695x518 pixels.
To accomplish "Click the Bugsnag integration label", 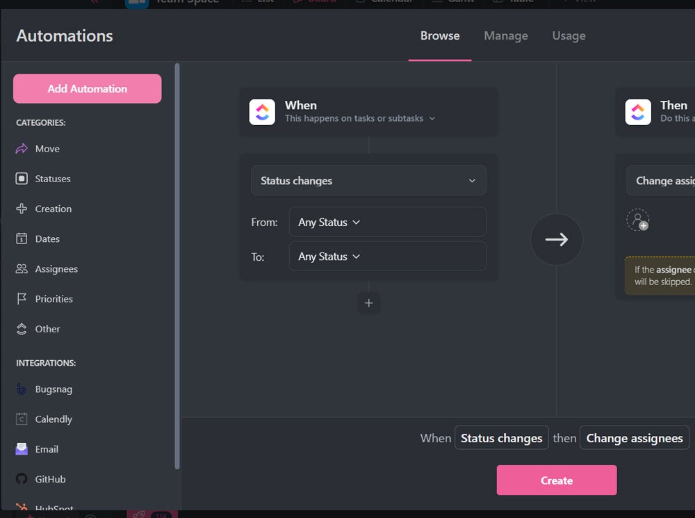I will tap(54, 389).
